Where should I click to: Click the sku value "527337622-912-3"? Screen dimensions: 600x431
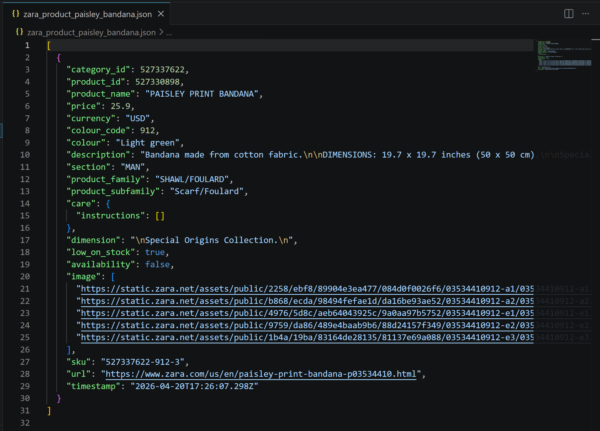(x=143, y=362)
